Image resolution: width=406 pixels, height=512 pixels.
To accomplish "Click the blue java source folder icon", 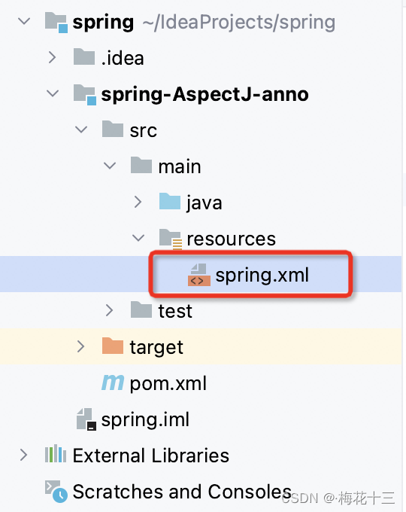I will click(x=170, y=201).
